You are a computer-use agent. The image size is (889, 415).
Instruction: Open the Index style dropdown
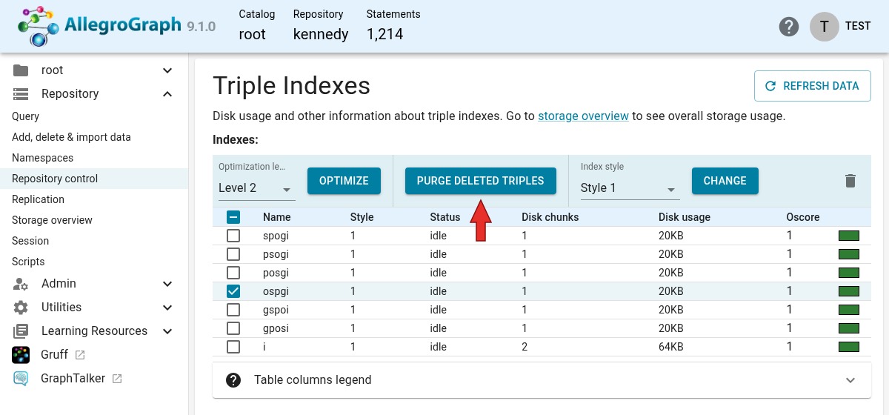pos(630,188)
